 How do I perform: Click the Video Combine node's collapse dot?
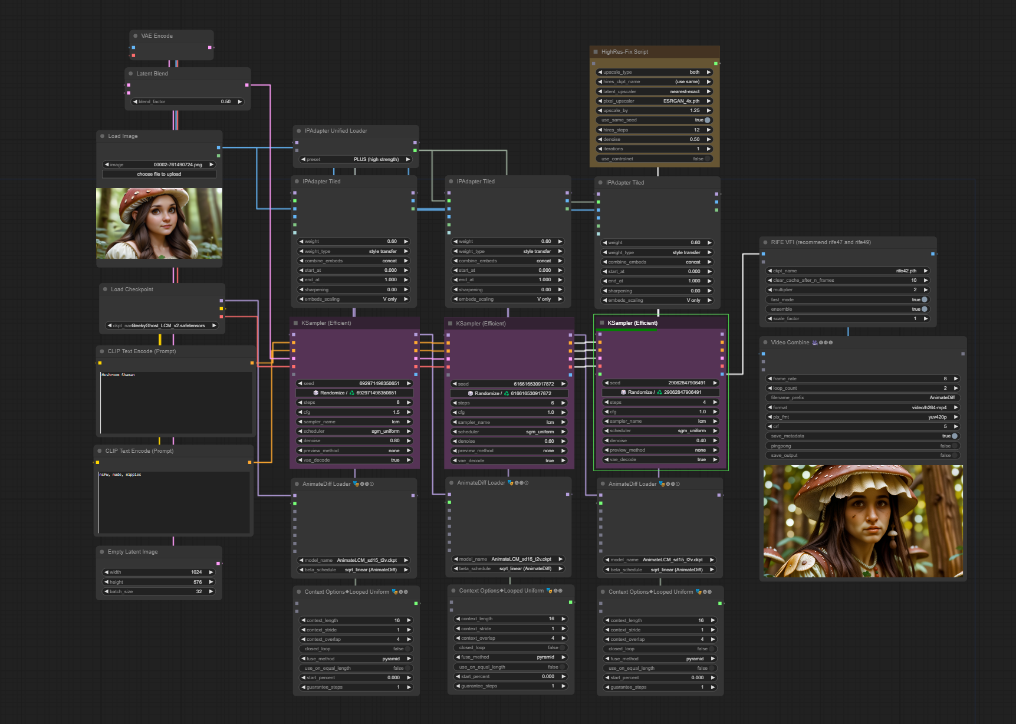765,343
